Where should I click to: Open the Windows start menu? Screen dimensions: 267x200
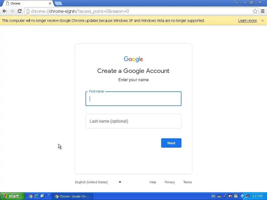(x=12, y=196)
